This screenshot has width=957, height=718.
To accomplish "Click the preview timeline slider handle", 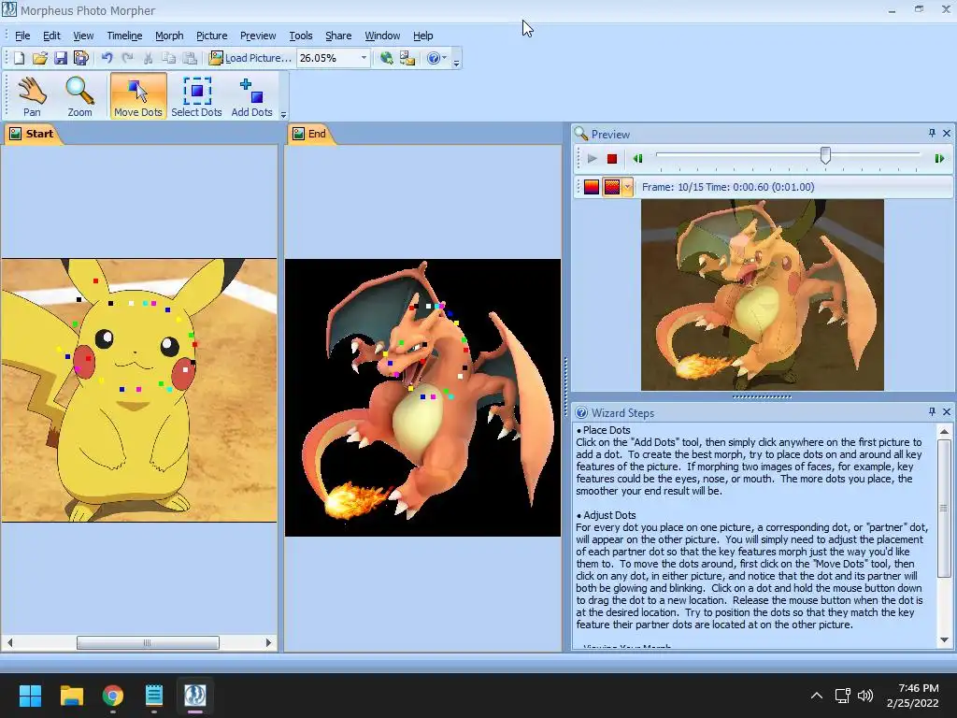I will (x=825, y=155).
